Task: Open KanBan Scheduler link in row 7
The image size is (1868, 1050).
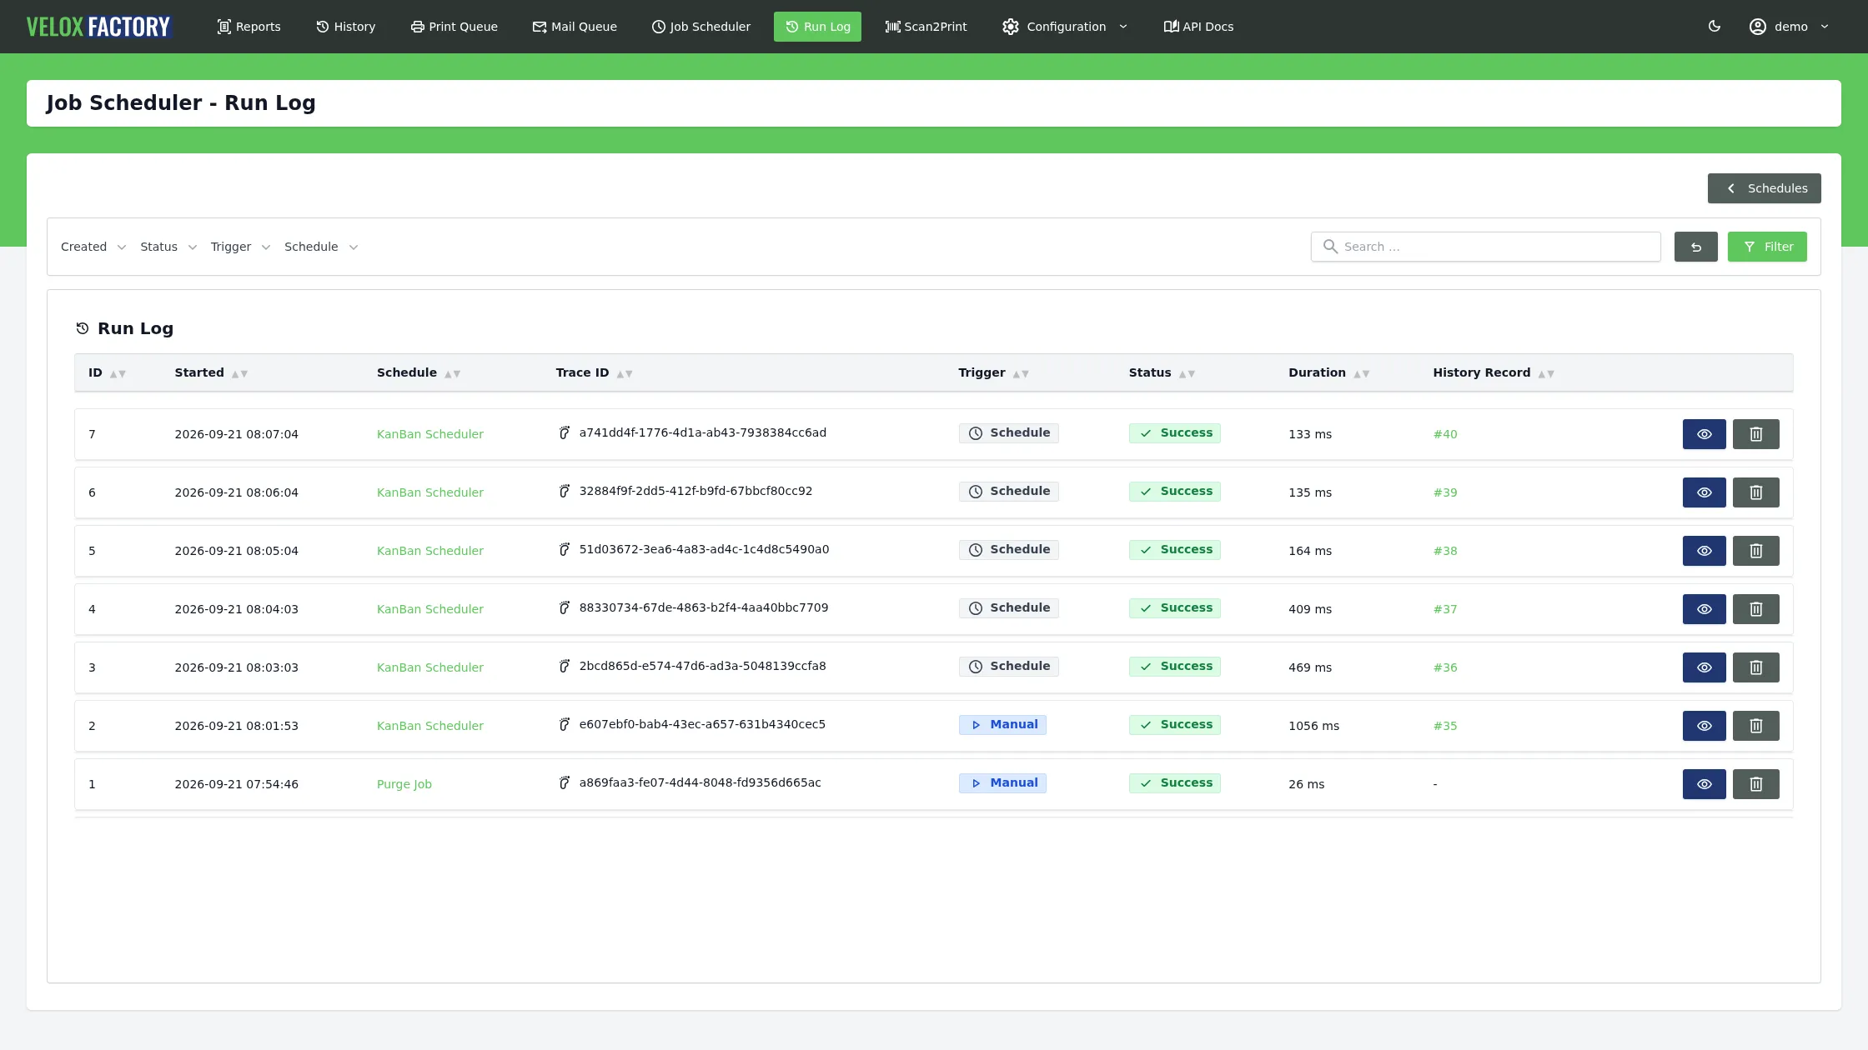Action: point(430,434)
